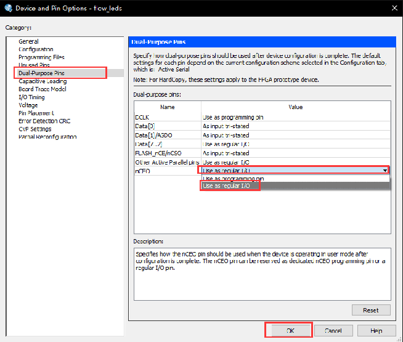403x342 pixels.
Task: Select the Voltage category
Action: 28,105
